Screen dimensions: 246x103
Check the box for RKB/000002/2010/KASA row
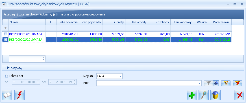click(x=5, y=40)
